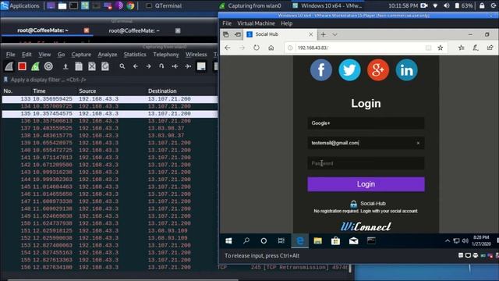Click the Time column header

pos(39,91)
